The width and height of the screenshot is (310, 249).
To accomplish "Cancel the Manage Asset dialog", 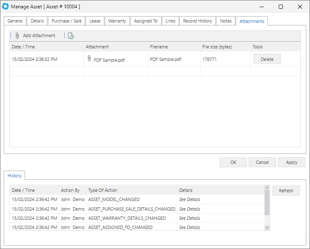I will point(262,162).
